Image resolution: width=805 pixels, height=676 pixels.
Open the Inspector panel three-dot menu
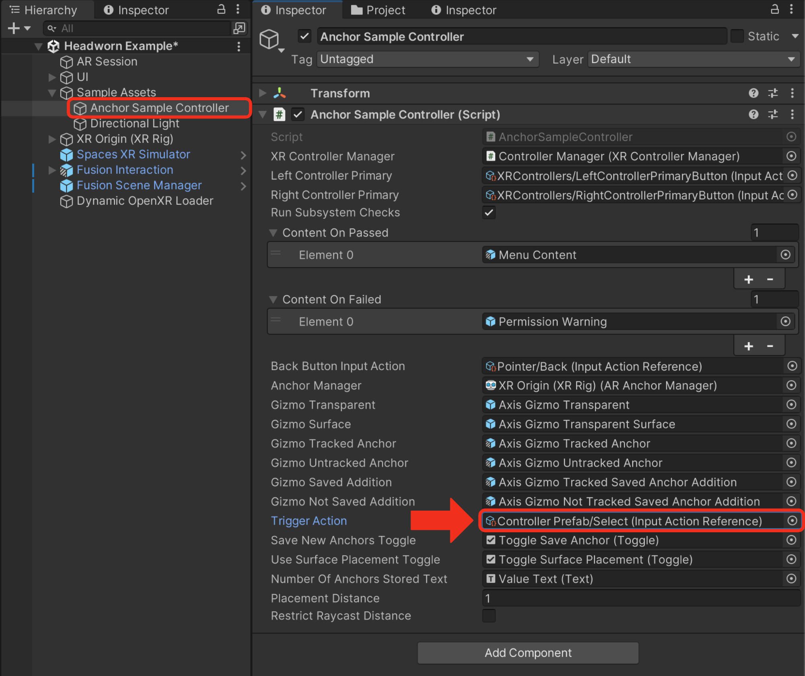792,9
